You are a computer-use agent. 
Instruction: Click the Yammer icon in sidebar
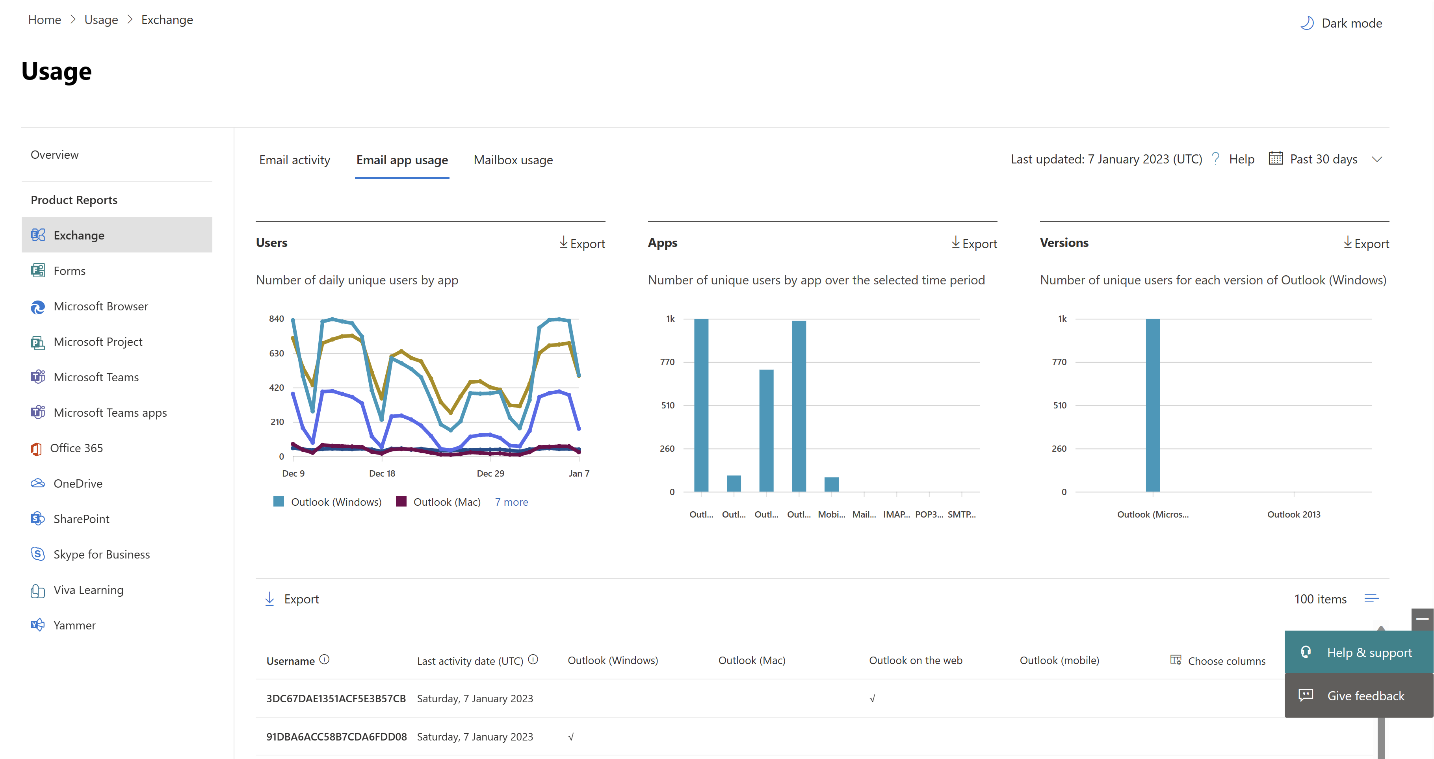pos(37,625)
